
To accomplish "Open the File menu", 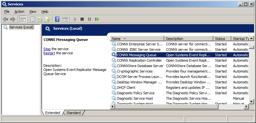I will 7,12.
